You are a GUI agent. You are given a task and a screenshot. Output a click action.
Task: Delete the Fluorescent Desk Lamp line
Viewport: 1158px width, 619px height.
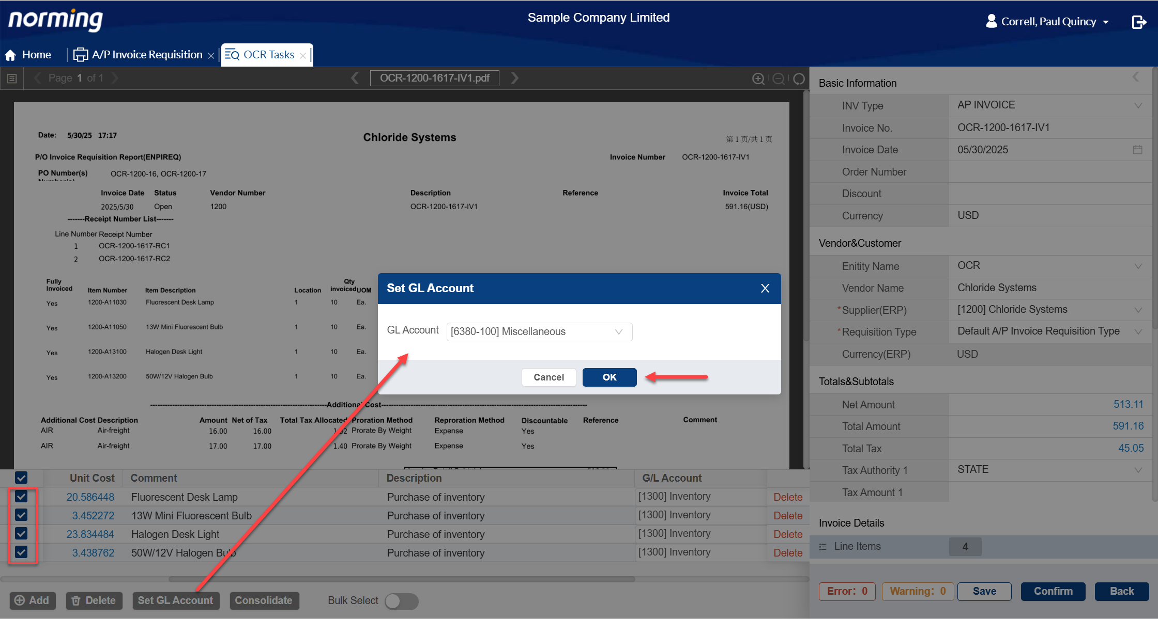(x=788, y=497)
